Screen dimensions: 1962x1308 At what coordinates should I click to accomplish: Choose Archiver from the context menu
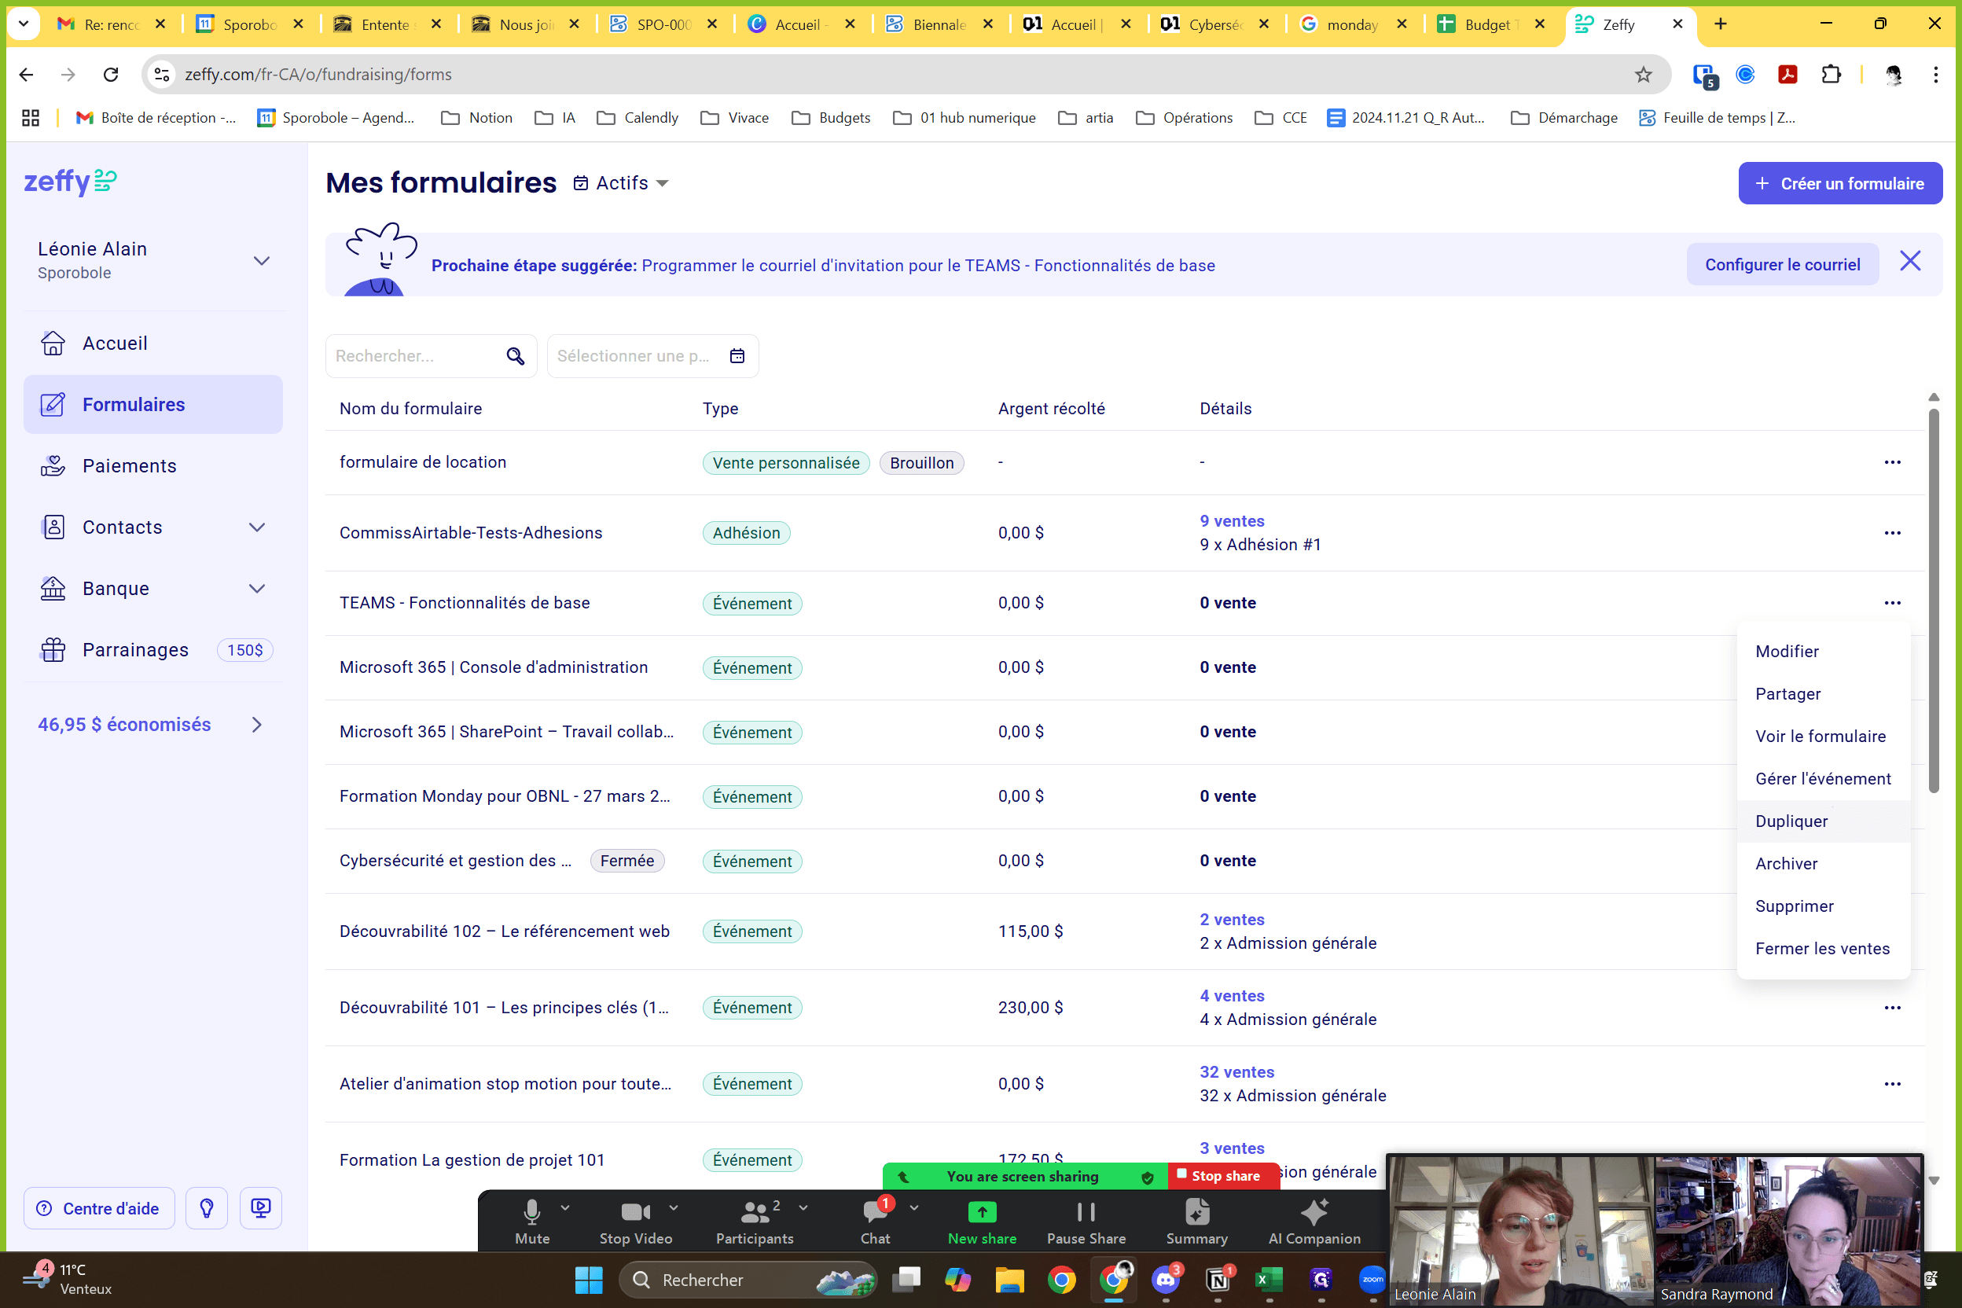1824,864
